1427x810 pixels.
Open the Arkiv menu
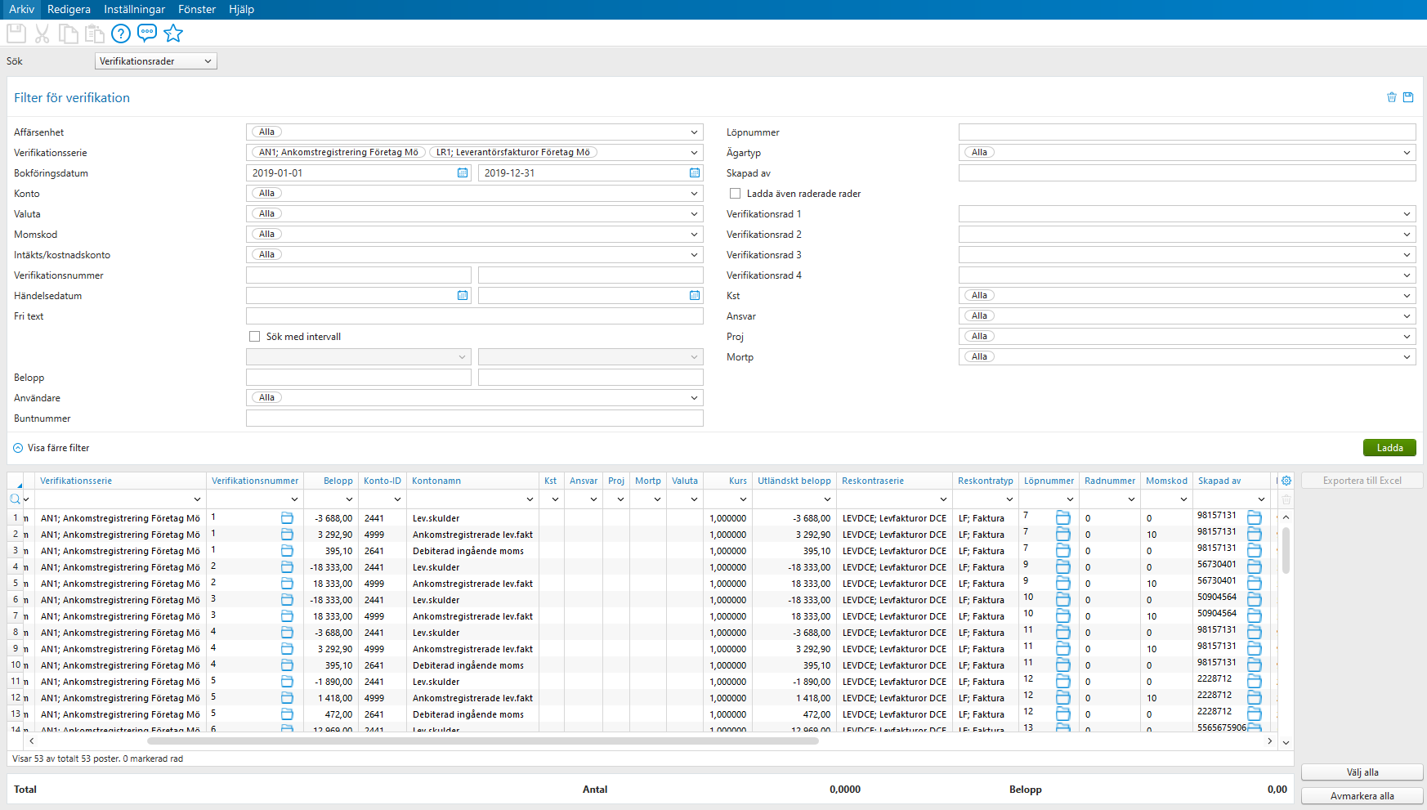20,9
